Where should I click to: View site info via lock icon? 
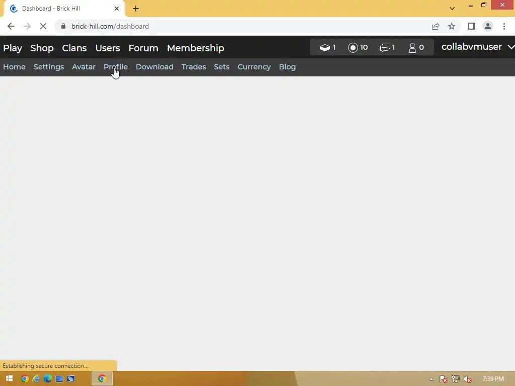63,26
